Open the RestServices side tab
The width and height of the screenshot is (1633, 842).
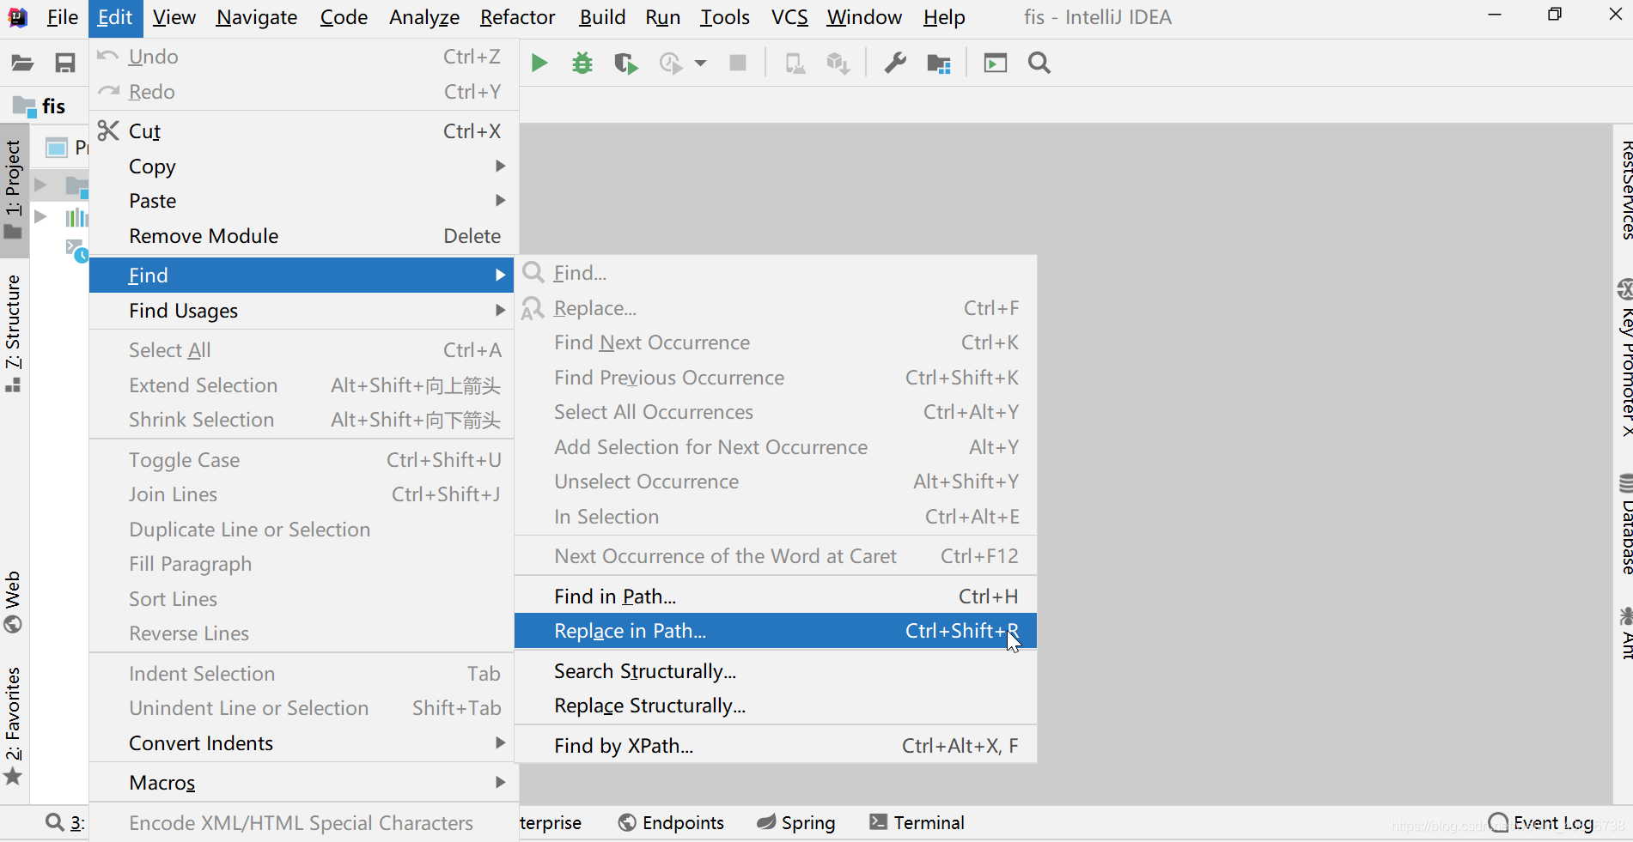tap(1624, 191)
